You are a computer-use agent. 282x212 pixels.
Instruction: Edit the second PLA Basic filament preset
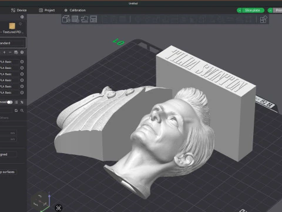click(22, 68)
